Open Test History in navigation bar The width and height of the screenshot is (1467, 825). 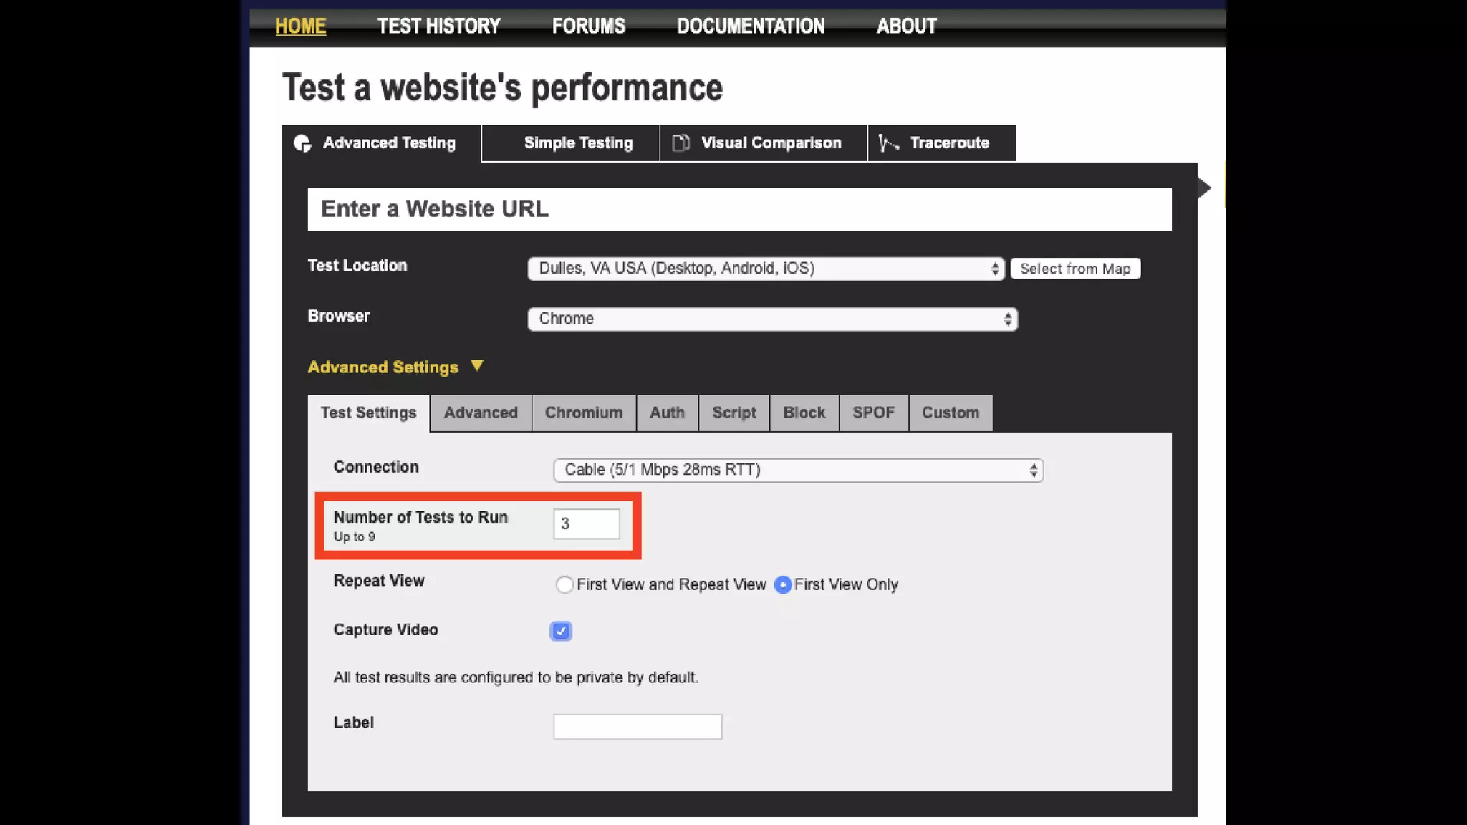(438, 26)
